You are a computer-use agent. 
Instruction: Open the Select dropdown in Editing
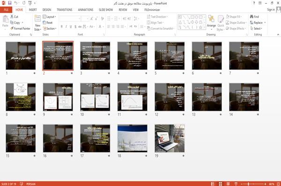(x=256, y=28)
